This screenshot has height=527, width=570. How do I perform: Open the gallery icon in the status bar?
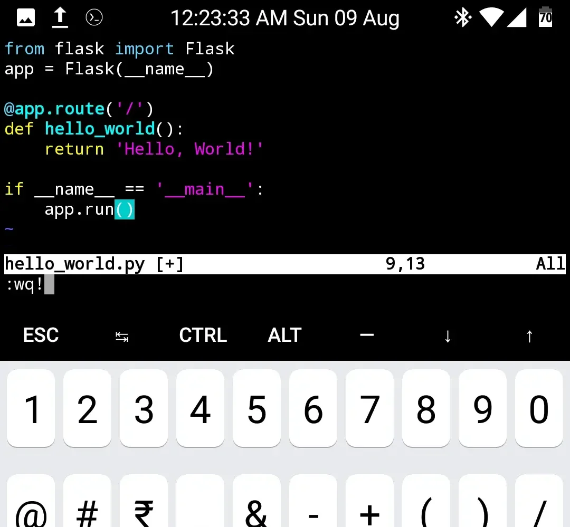[24, 17]
